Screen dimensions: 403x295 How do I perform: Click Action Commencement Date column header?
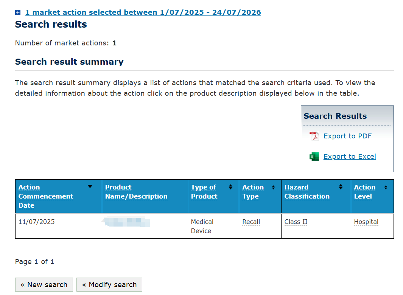click(x=46, y=196)
